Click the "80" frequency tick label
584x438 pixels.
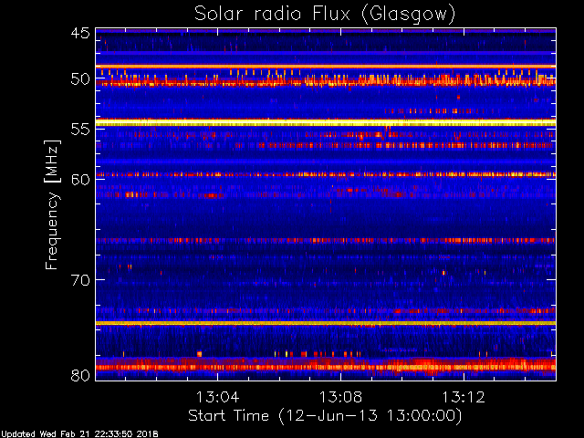point(80,375)
